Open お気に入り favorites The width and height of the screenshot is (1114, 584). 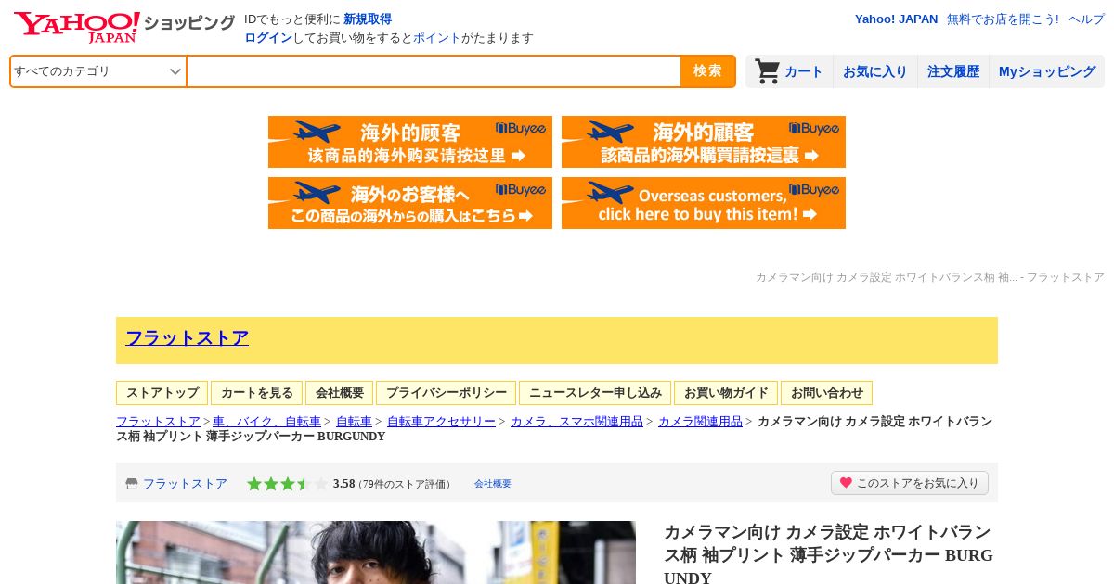coord(874,71)
